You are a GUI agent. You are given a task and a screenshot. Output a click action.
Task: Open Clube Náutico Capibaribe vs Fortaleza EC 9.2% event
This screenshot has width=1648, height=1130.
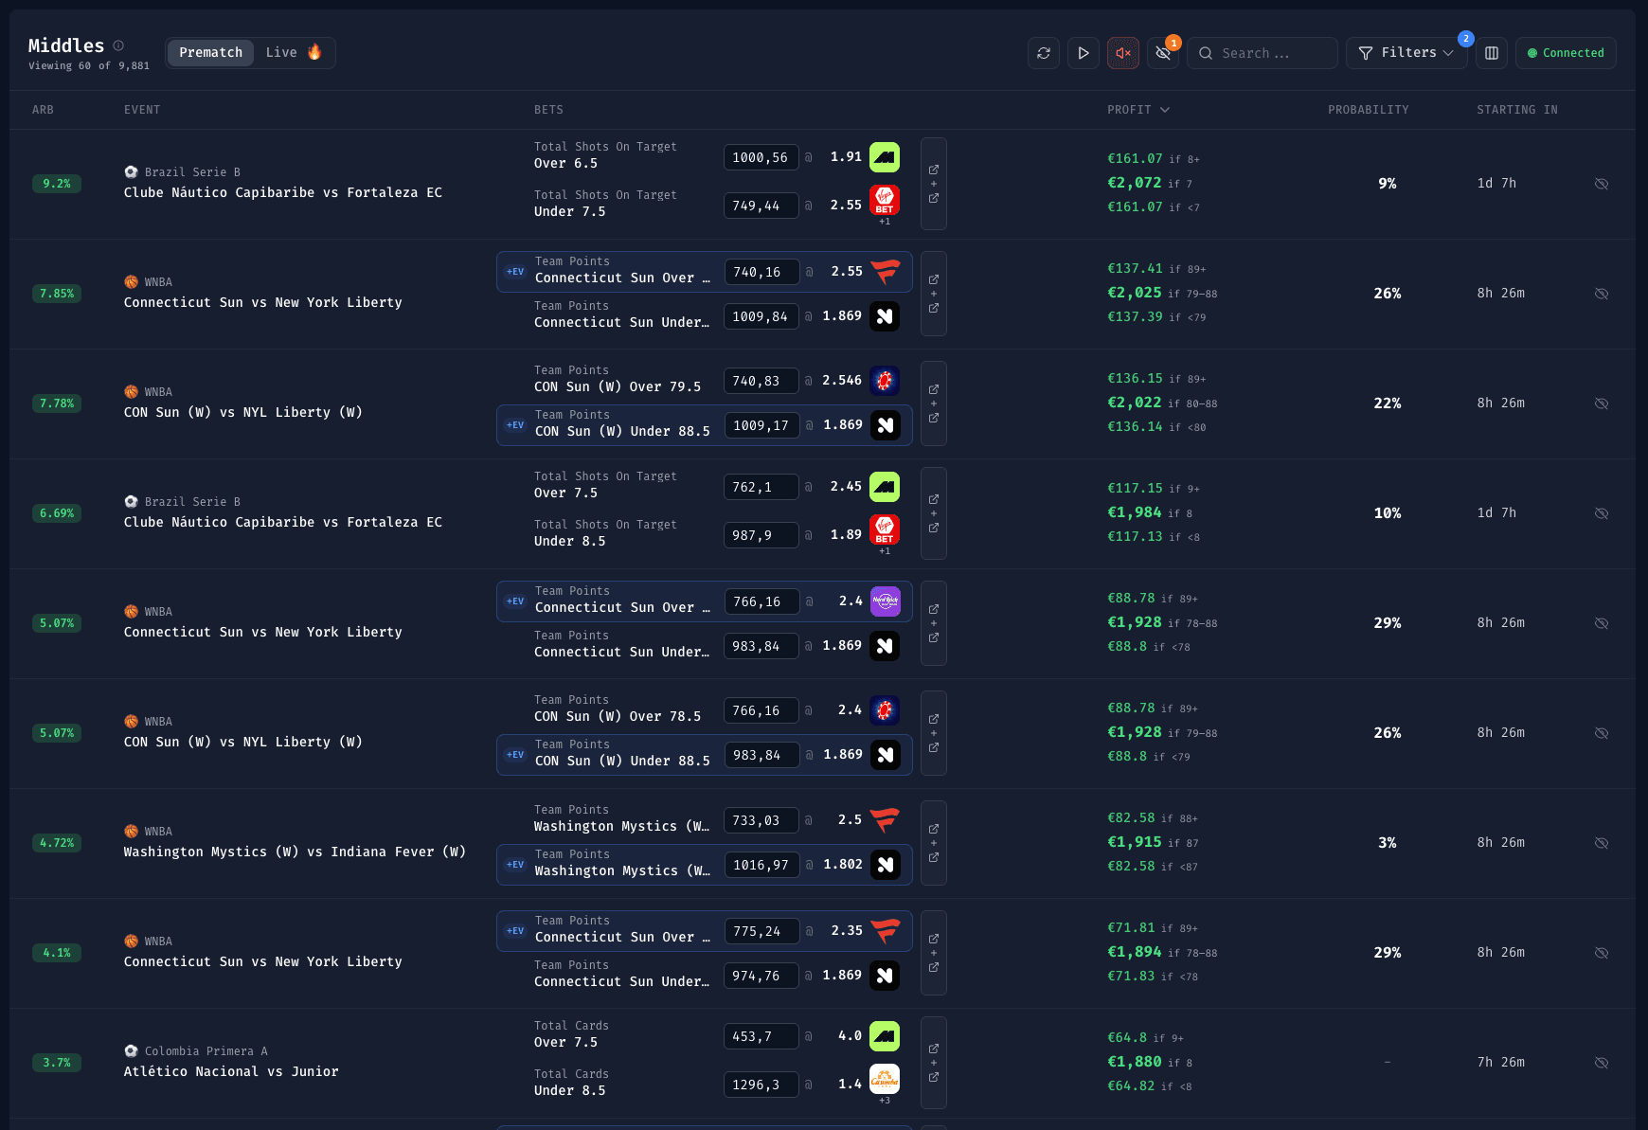pyautogui.click(x=283, y=192)
